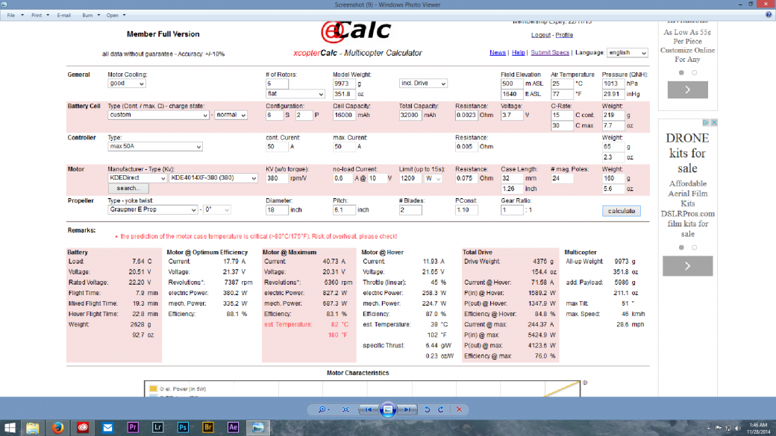Launch Adobe Bridge from the taskbar
The height and width of the screenshot is (436, 776).
[208, 428]
